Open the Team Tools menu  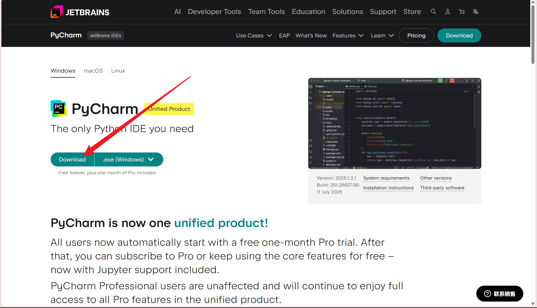[266, 12]
